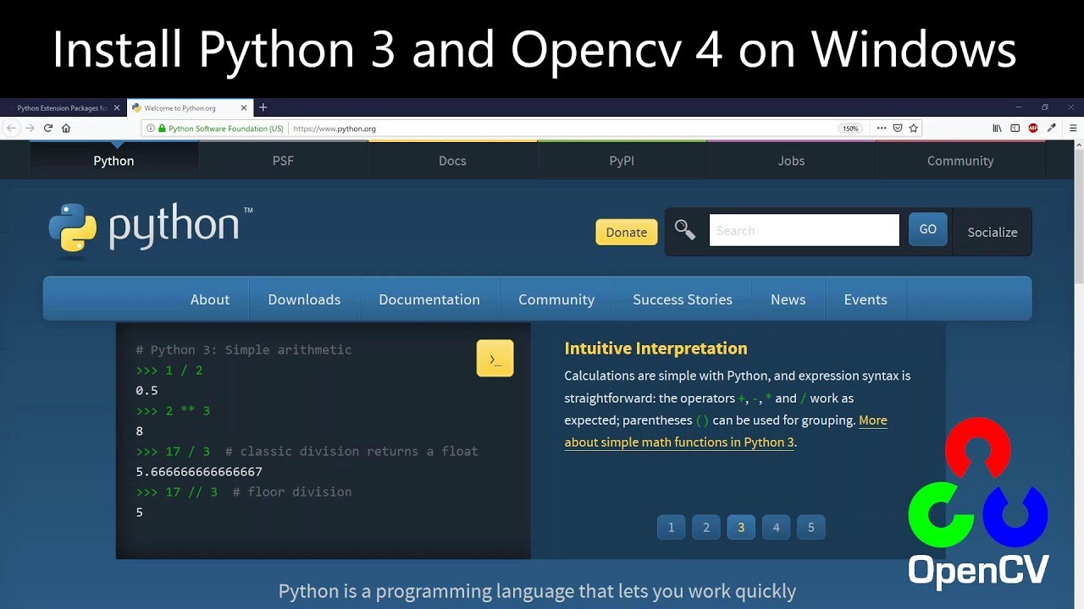Click the page vertical scrollbar thumb
The height and width of the screenshot is (609, 1084).
coord(1078,216)
